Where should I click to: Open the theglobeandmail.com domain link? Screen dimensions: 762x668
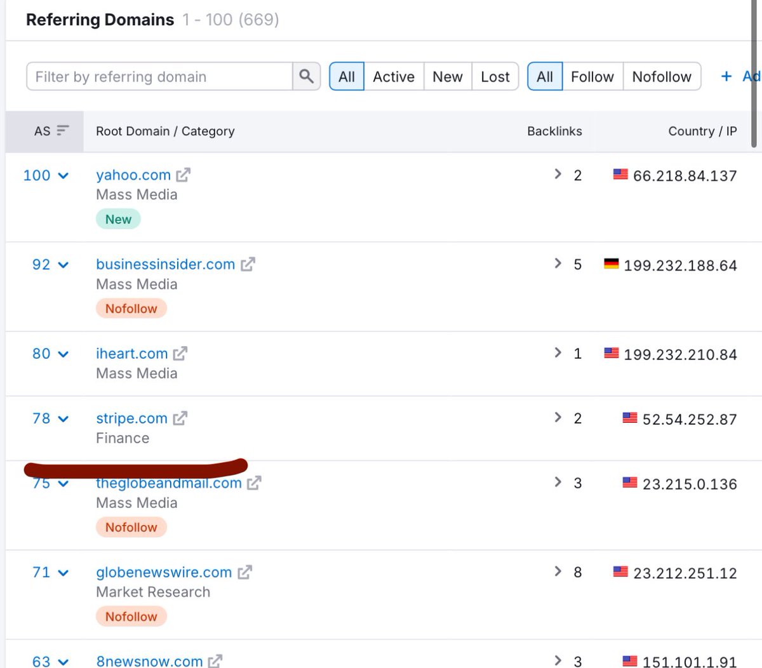(x=169, y=483)
